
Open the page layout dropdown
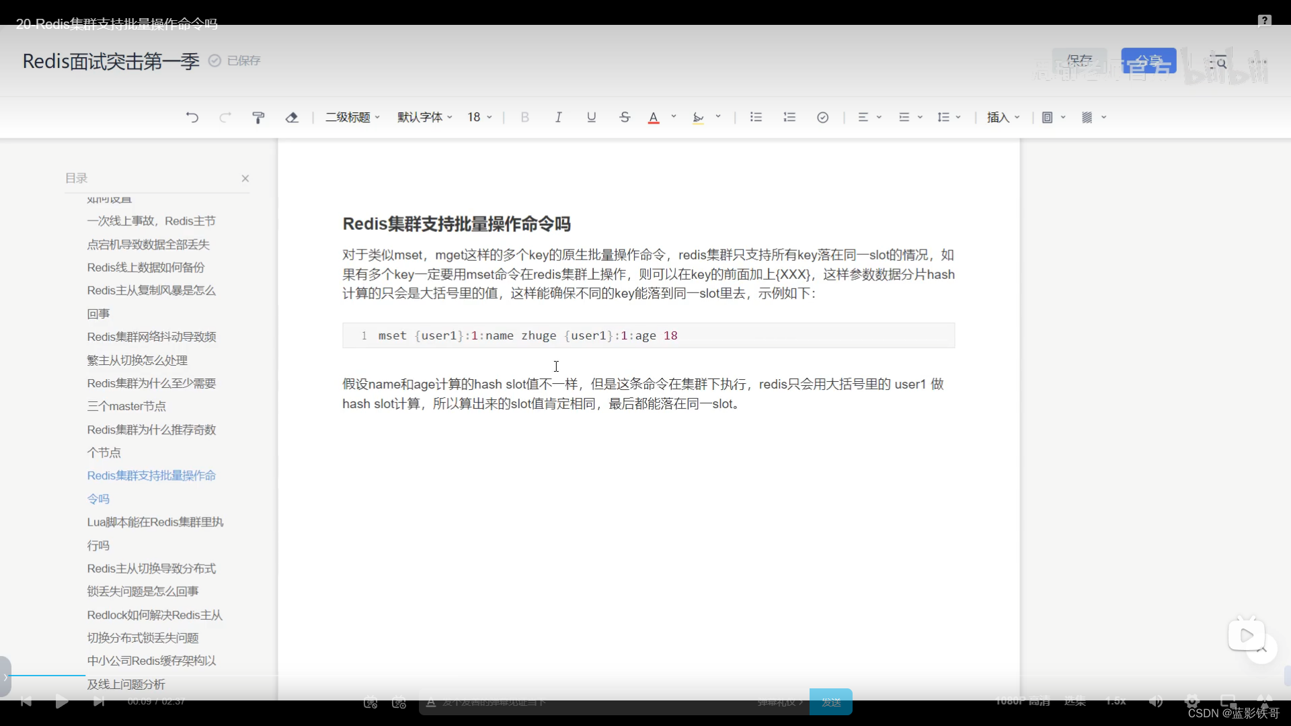[1054, 118]
